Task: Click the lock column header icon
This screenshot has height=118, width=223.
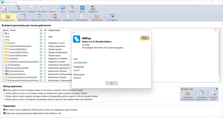Action: [45, 30]
